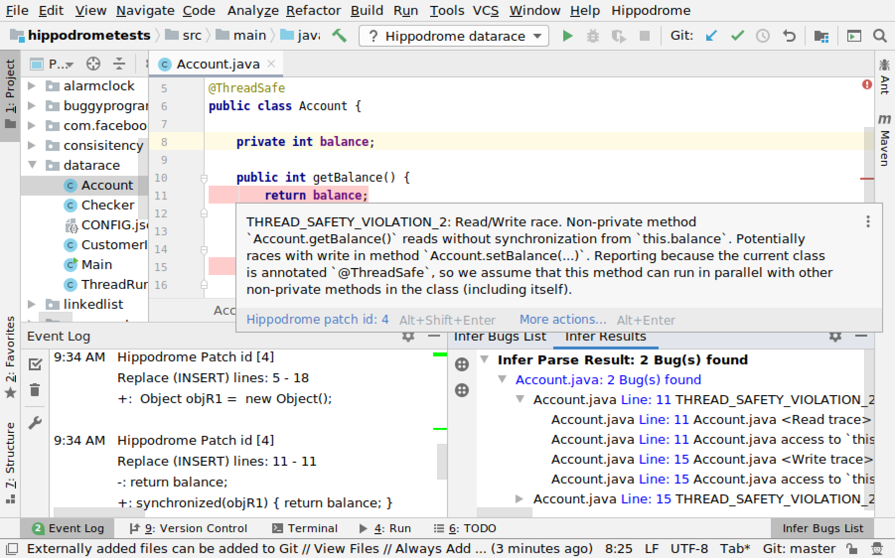Toggle mark all notifications as read
The height and width of the screenshot is (558, 895).
click(35, 364)
